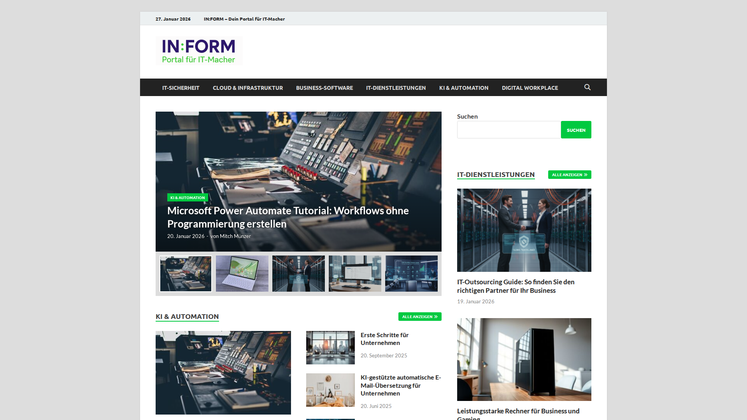Viewport: 747px width, 420px height.
Task: Click the search magnifier icon in navbar
Action: pyautogui.click(x=587, y=87)
